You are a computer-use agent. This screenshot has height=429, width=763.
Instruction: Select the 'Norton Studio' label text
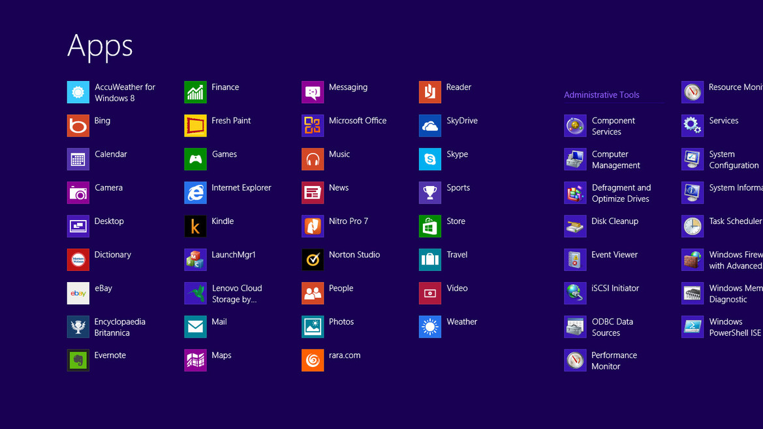(354, 255)
